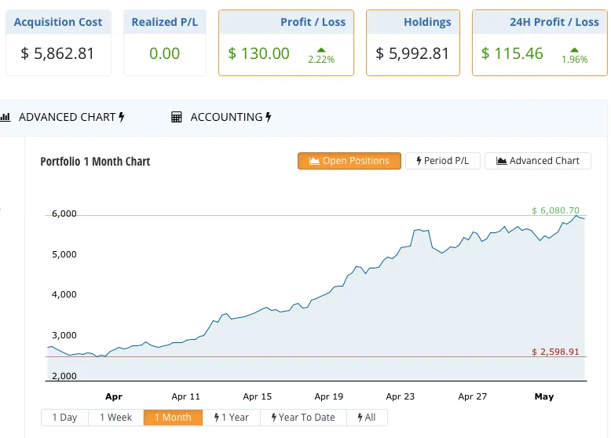This screenshot has width=611, height=438.
Task: Click the Profit / Loss card header
Action: 286,22
